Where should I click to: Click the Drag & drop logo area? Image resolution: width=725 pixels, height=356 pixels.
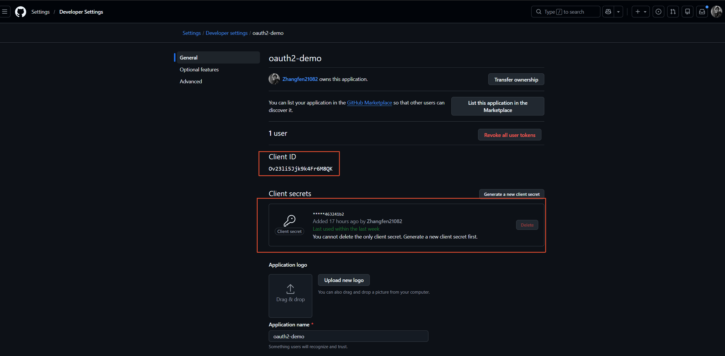click(290, 296)
